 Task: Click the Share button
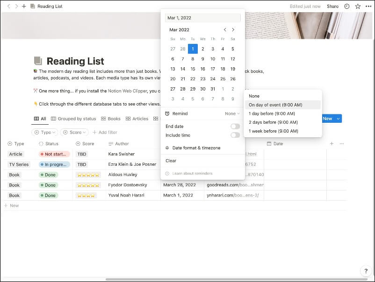coord(332,6)
